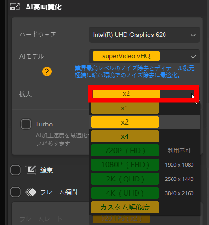Open the ハードウェア Intel UHD Graphics dropdown
The width and height of the screenshot is (209, 225).
(144, 35)
